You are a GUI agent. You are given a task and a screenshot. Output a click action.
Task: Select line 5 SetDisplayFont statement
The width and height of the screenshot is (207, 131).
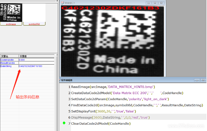click(x=104, y=111)
